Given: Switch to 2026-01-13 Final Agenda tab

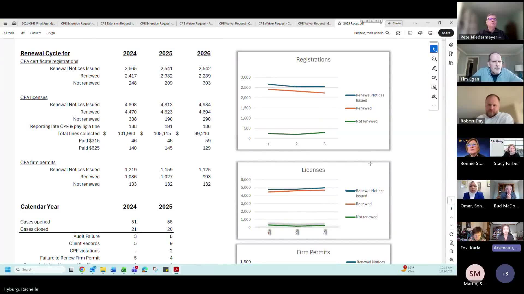Looking at the screenshot, I should pyautogui.click(x=38, y=23).
